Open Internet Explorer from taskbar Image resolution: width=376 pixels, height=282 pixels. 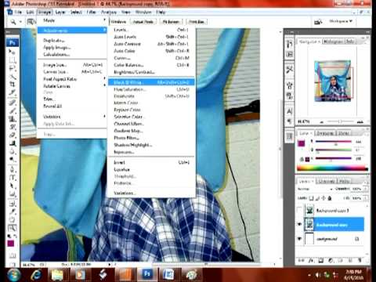pyautogui.click(x=36, y=275)
